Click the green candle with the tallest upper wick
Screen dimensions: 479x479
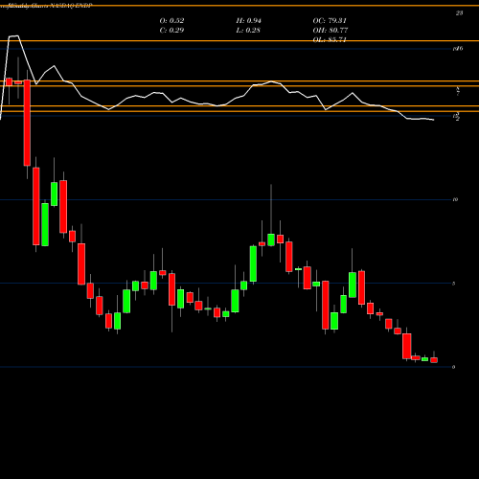(271, 239)
